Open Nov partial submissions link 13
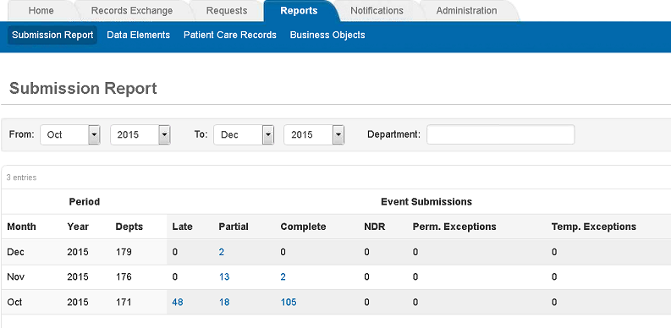This screenshot has width=671, height=328. click(224, 277)
